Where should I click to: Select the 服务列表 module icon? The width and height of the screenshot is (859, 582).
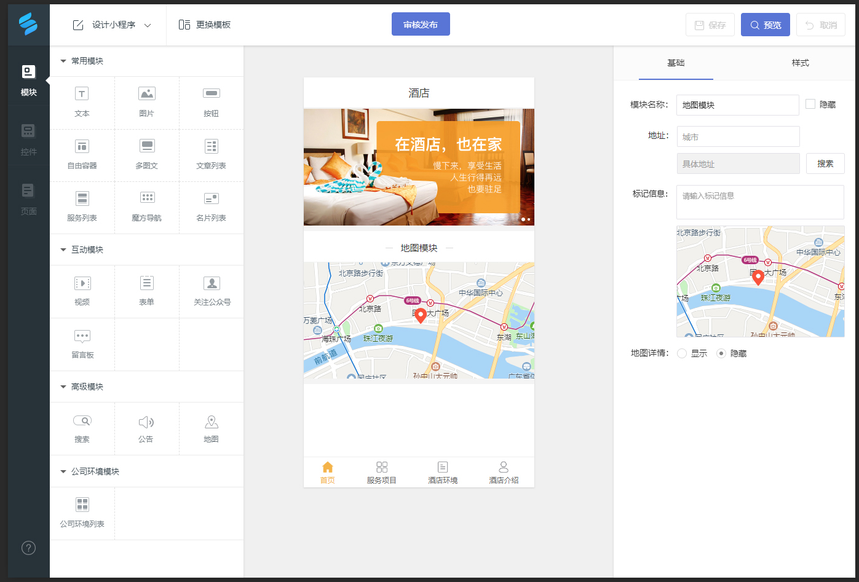pyautogui.click(x=82, y=199)
